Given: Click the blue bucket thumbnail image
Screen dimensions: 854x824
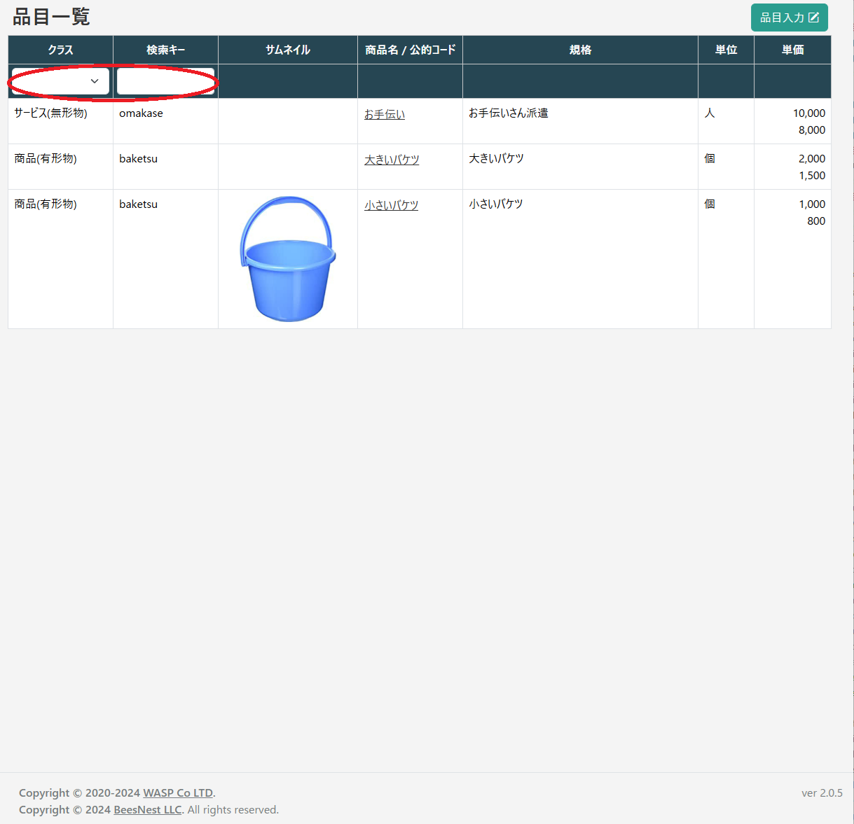Looking at the screenshot, I should pyautogui.click(x=287, y=258).
